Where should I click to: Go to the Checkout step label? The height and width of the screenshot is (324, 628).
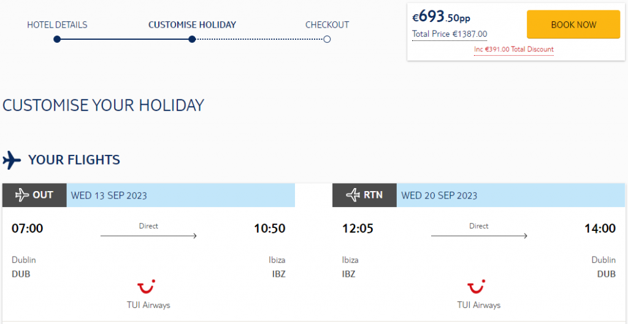tap(327, 24)
